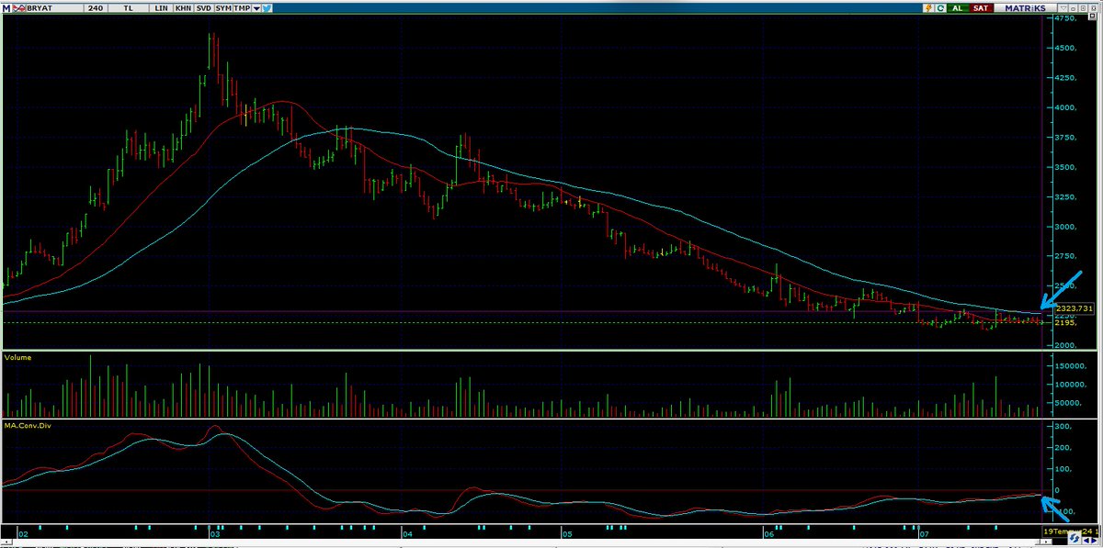The image size is (1103, 548).
Task: Click the small square icon below window controls
Action: tap(1093, 16)
